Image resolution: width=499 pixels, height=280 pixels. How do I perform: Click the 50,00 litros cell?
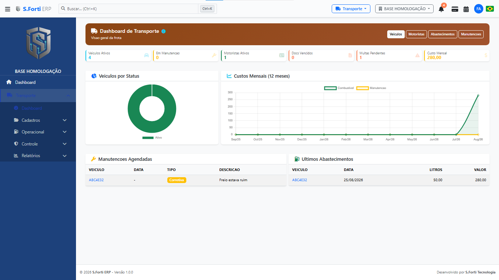(x=438, y=180)
